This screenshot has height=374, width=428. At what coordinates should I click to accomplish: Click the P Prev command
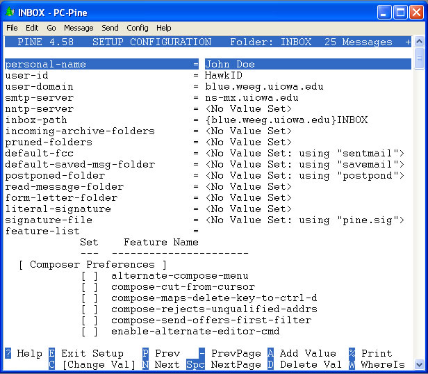(x=161, y=354)
